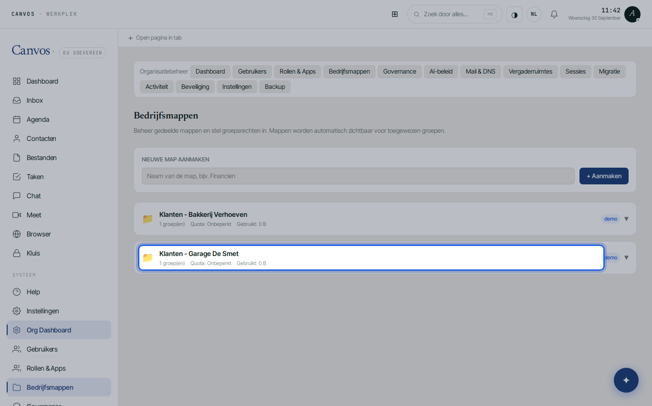Switch to the Governance tab
The image size is (652, 406).
pyautogui.click(x=400, y=72)
